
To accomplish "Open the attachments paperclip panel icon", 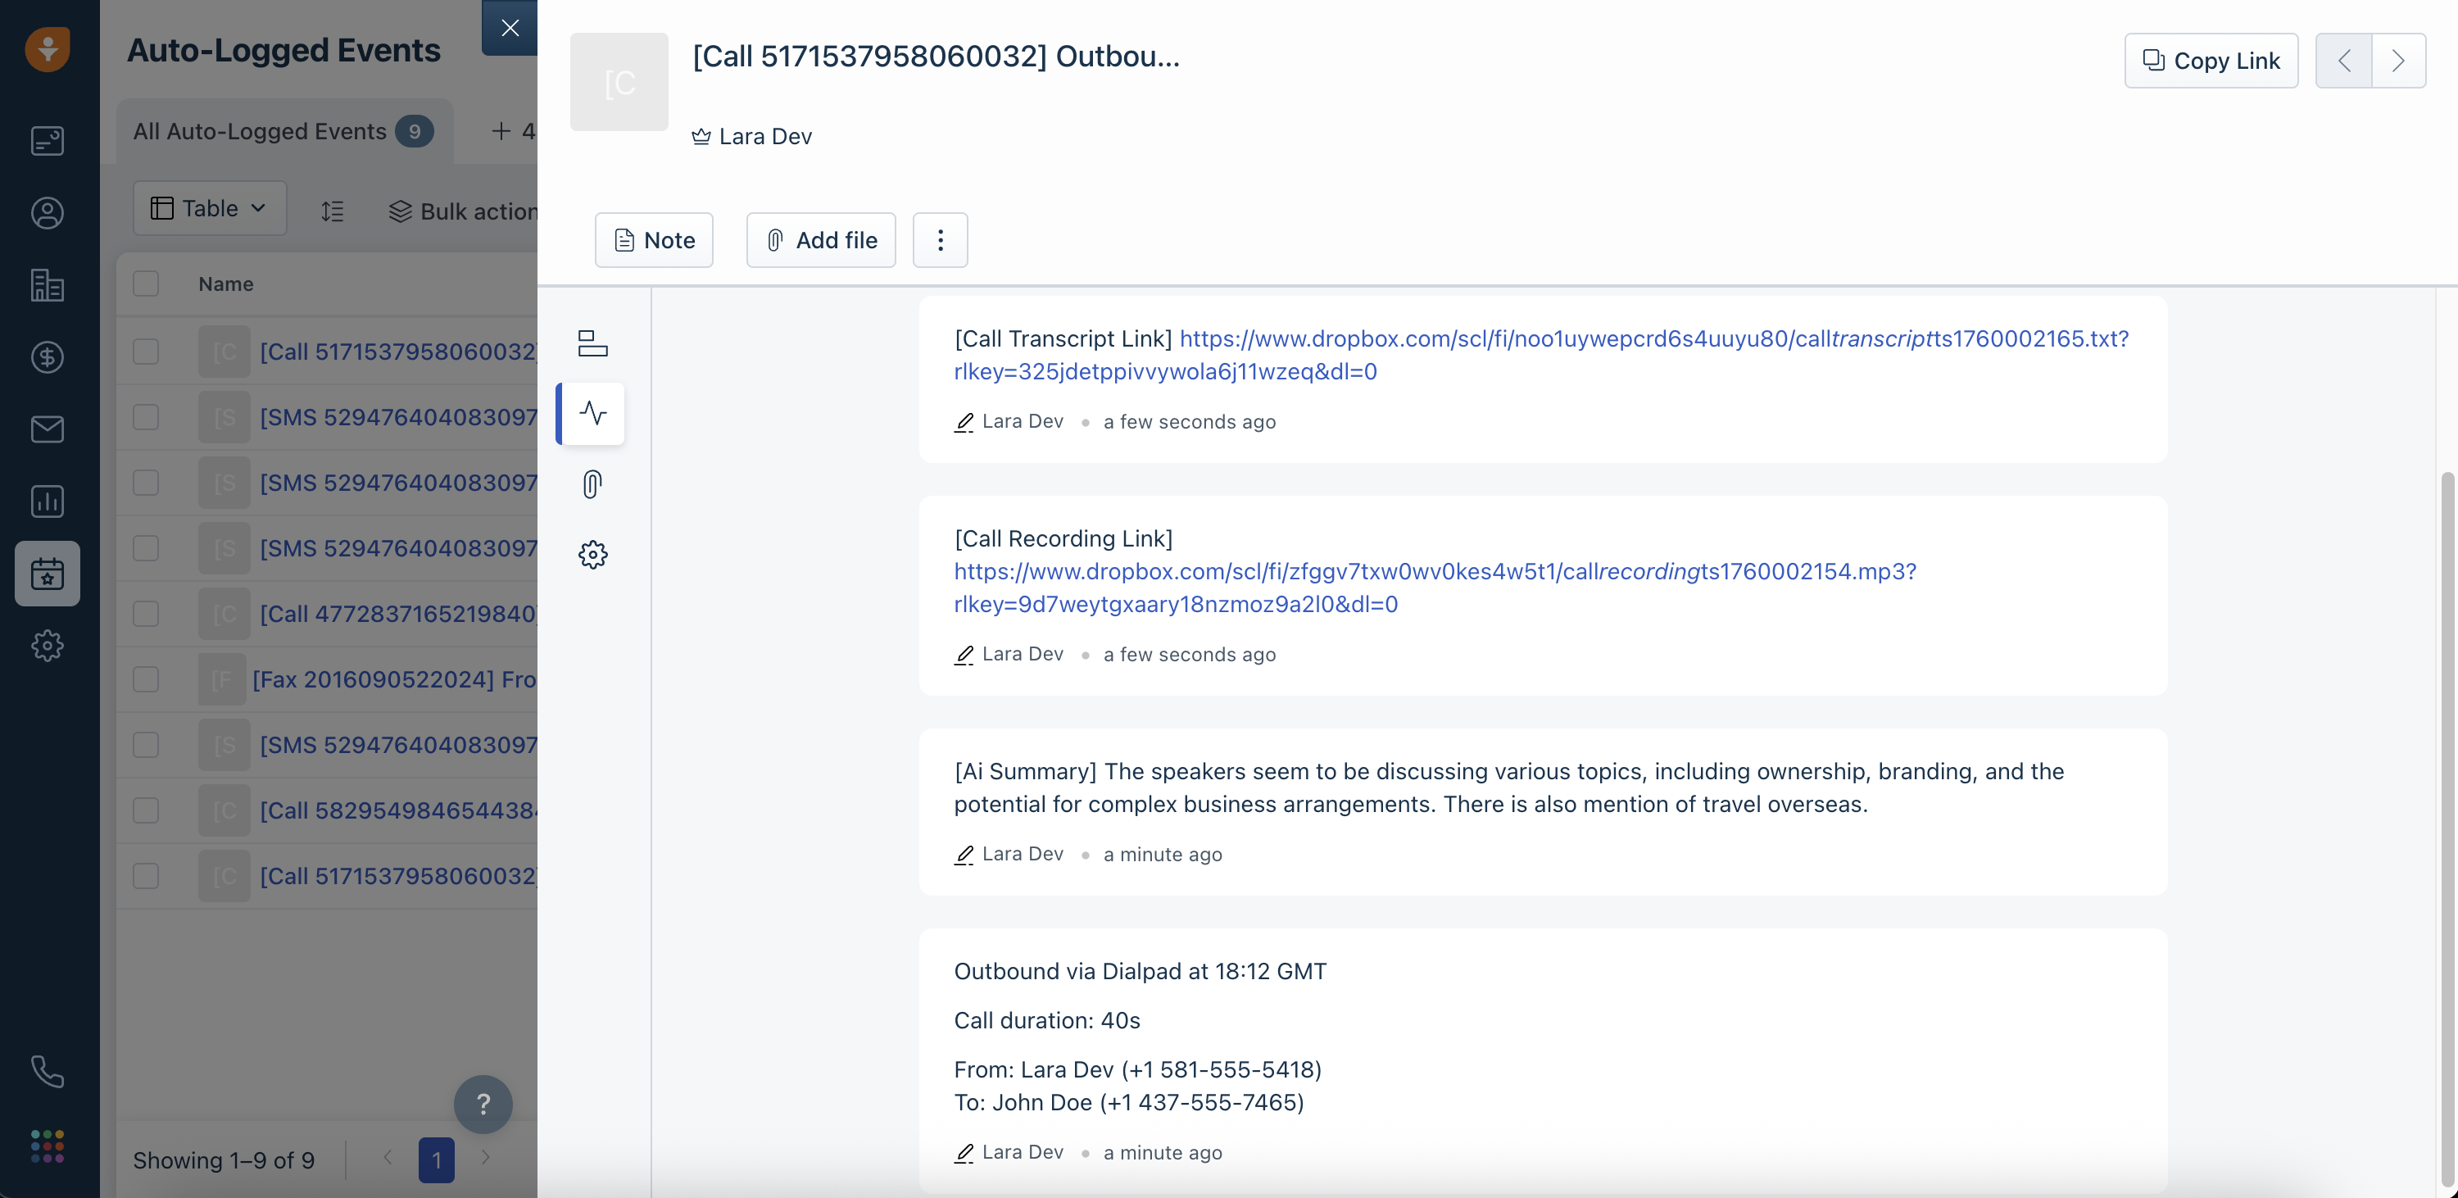I will (x=592, y=484).
